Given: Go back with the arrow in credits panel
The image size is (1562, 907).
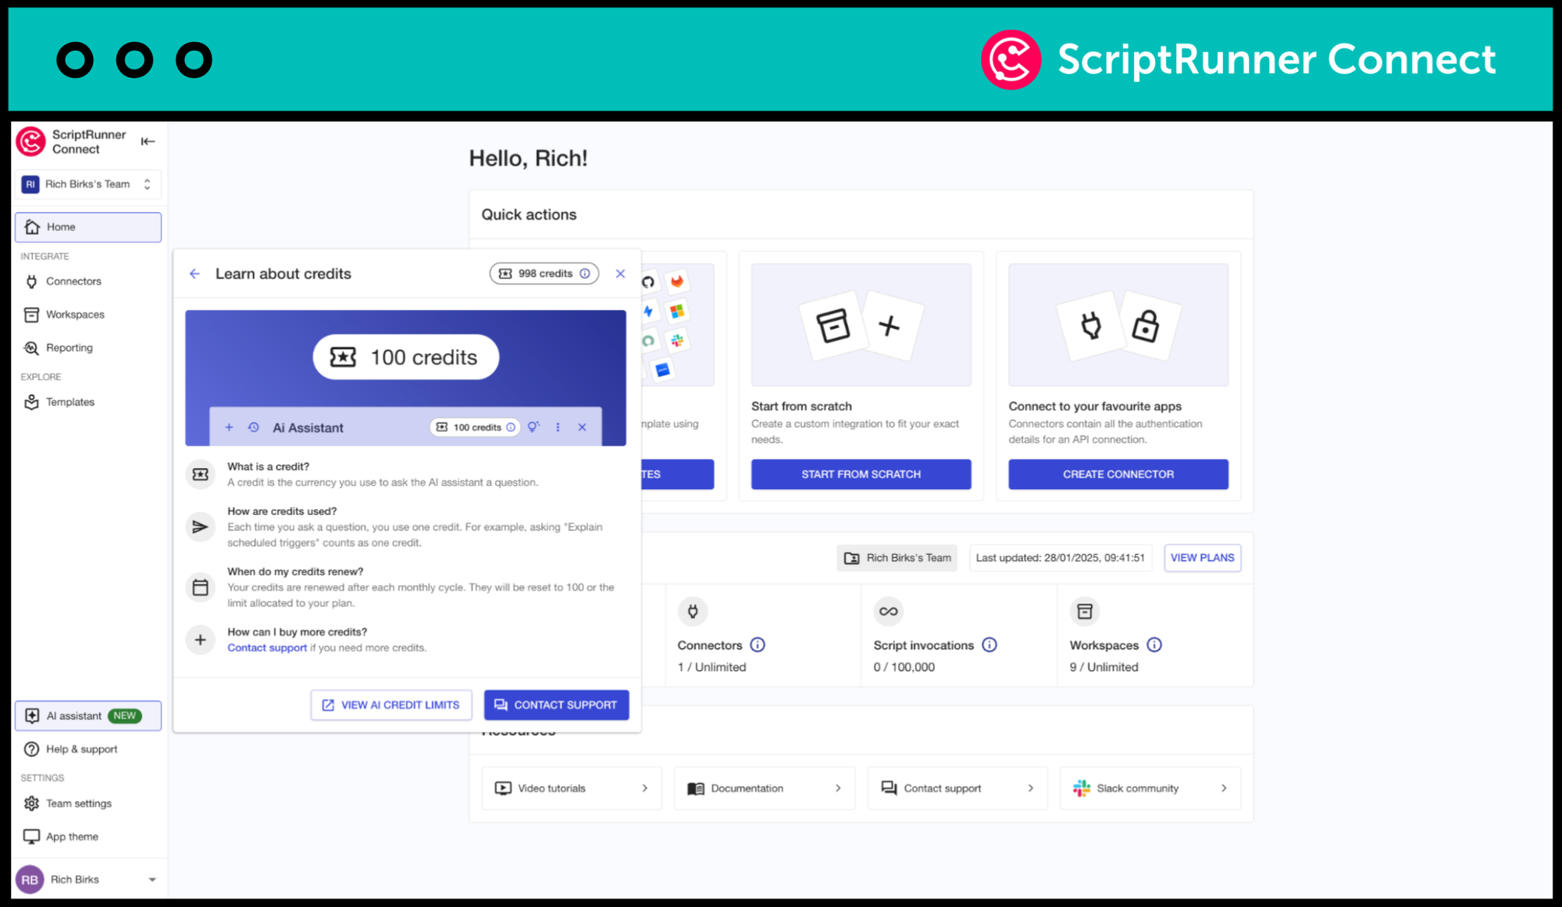Looking at the screenshot, I should pyautogui.click(x=194, y=273).
